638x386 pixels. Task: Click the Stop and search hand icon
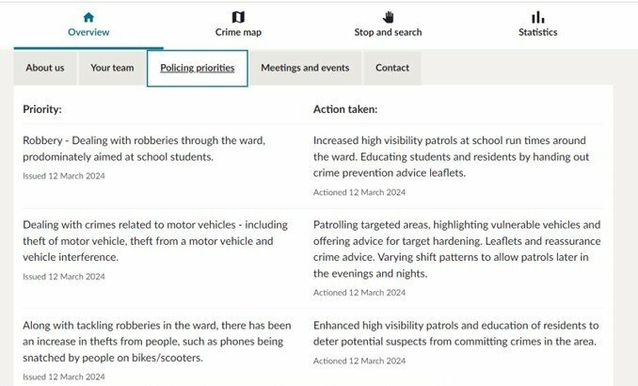389,17
